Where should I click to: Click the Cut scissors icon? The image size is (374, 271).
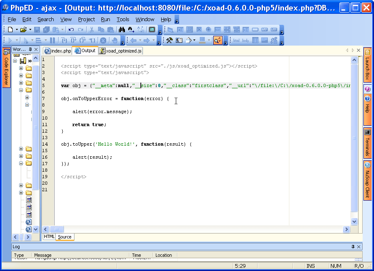point(92,30)
